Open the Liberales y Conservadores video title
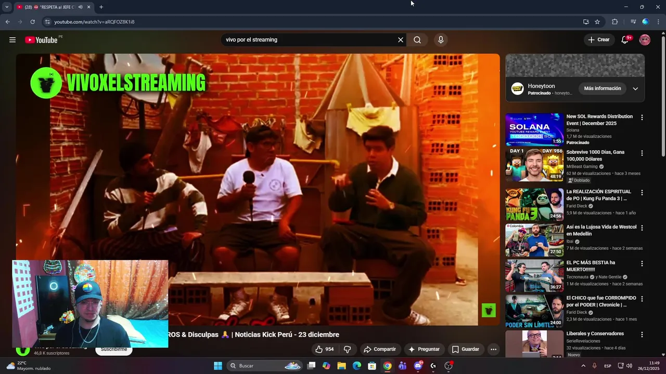 point(595,333)
